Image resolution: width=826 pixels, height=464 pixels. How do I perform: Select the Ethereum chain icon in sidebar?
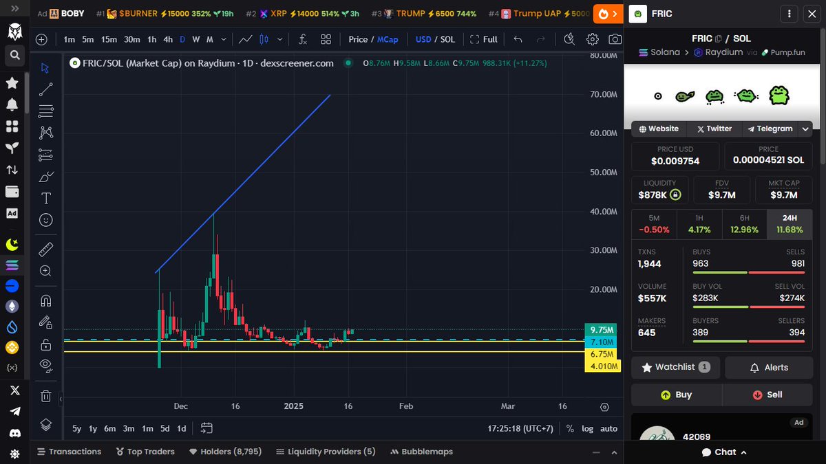pyautogui.click(x=12, y=307)
